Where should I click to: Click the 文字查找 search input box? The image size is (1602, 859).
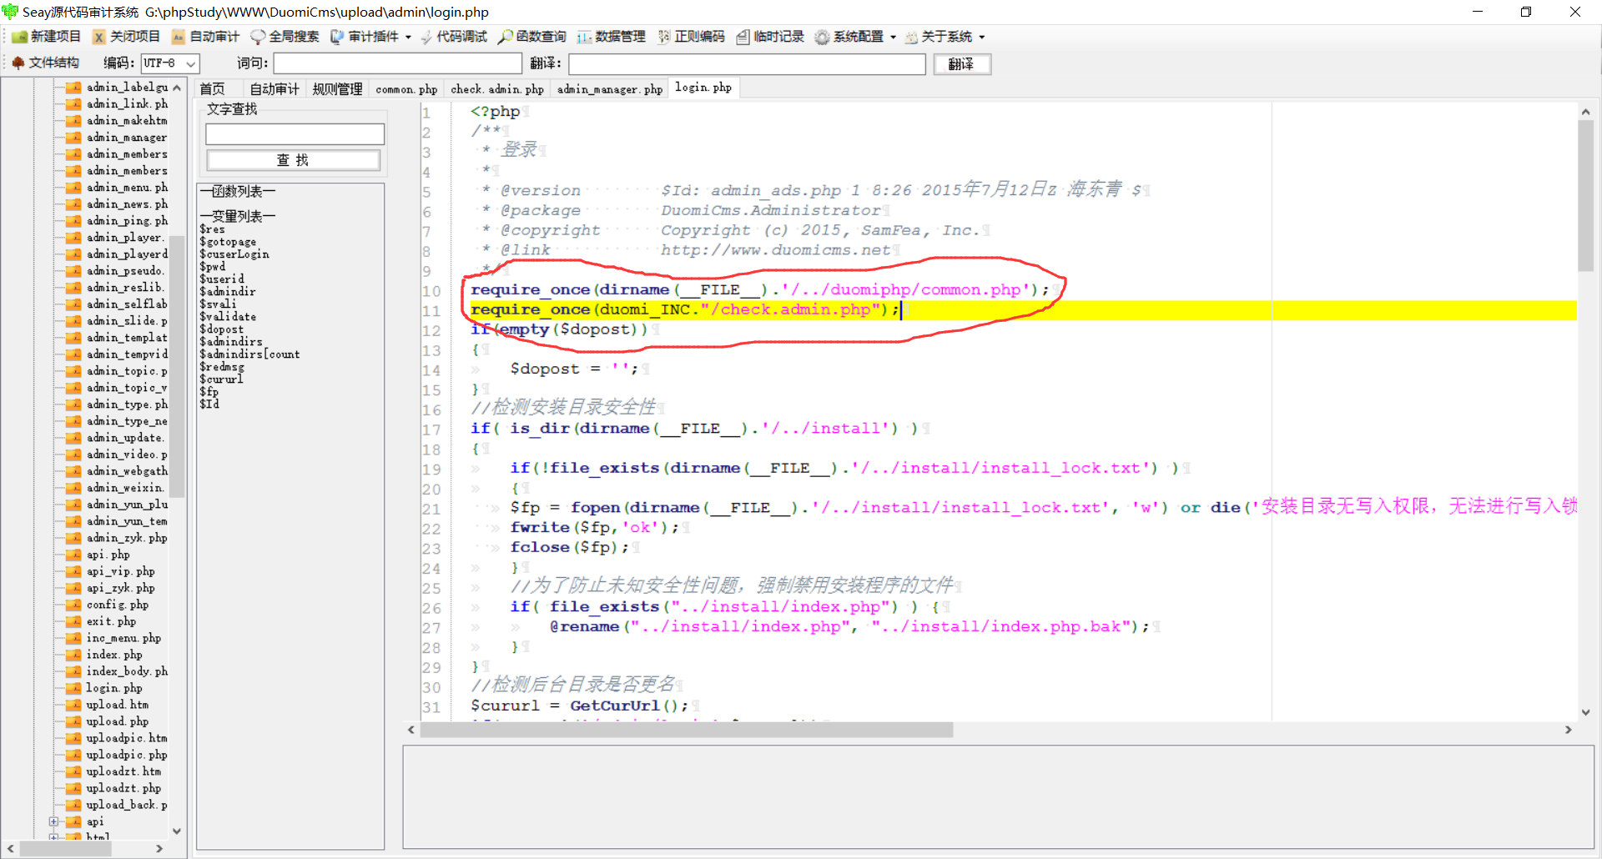click(295, 134)
